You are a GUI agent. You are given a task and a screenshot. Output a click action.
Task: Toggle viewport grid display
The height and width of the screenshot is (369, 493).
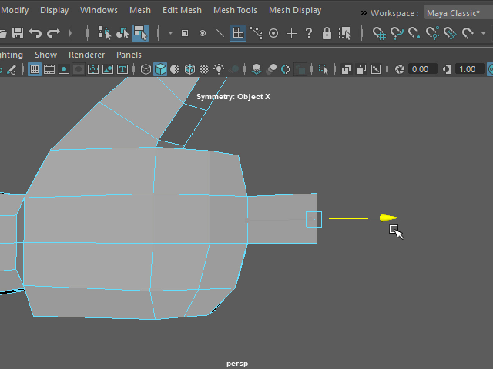[x=35, y=69]
